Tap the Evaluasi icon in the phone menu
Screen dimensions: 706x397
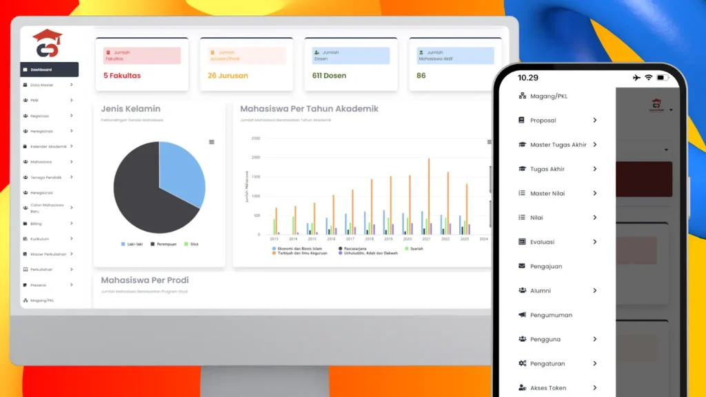point(522,242)
